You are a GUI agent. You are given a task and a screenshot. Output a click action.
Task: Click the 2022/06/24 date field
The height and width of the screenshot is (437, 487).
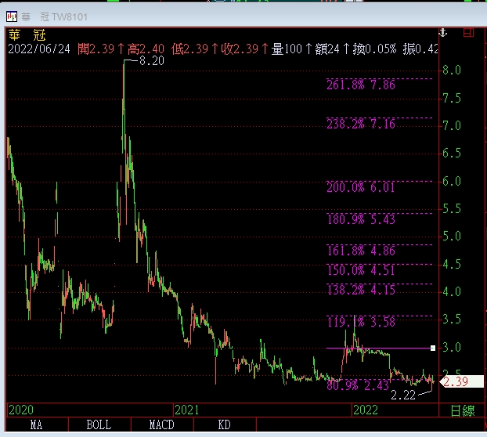point(39,49)
